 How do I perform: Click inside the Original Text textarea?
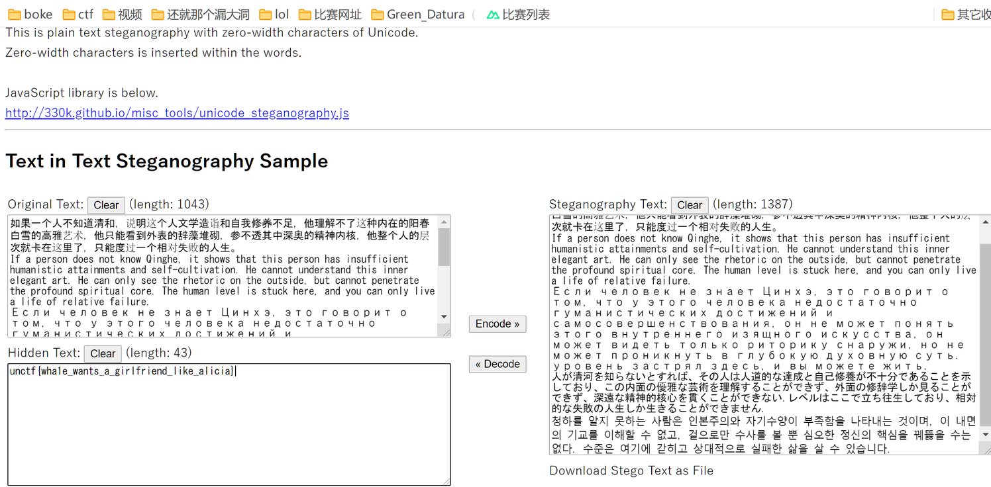[222, 278]
